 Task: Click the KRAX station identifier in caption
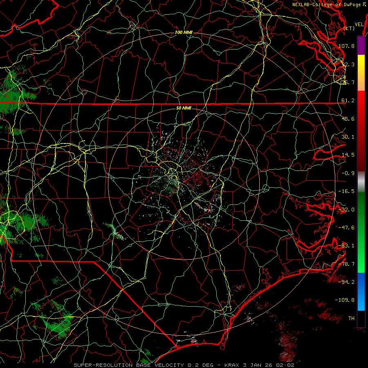point(233,365)
